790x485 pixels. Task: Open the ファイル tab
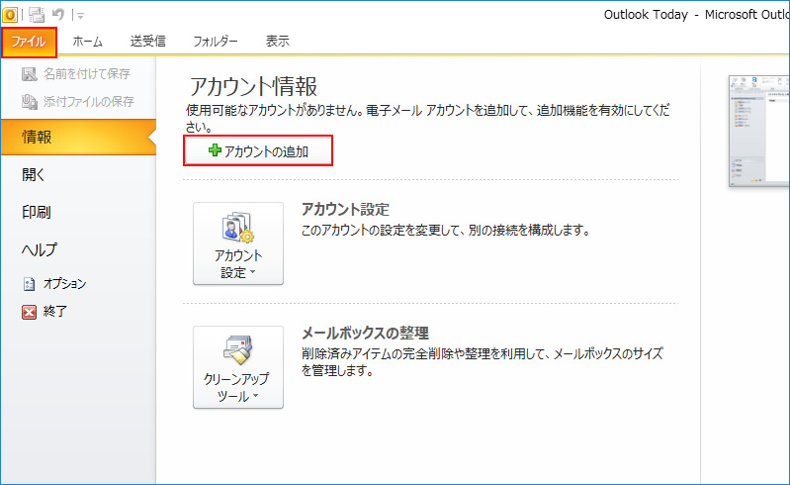click(x=29, y=42)
